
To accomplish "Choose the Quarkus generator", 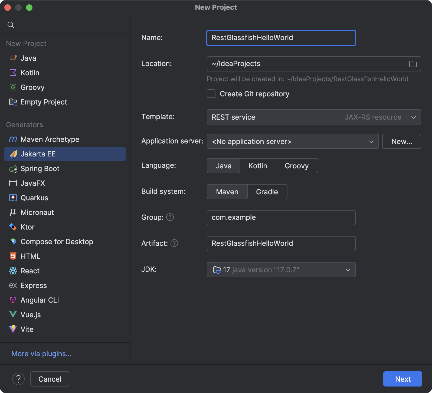I will tap(34, 198).
